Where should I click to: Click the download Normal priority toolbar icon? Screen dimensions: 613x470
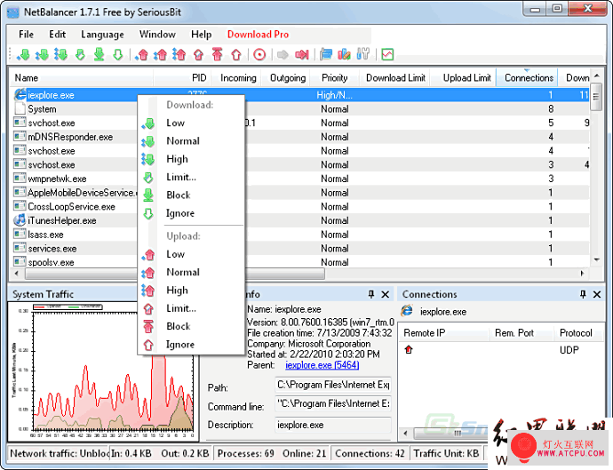coord(42,54)
